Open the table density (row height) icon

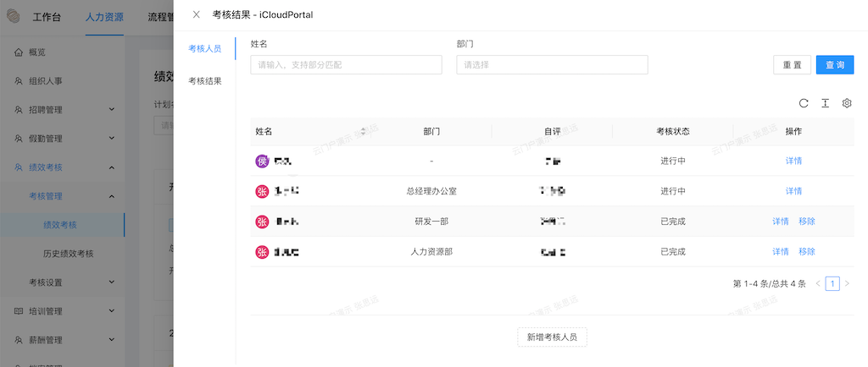pyautogui.click(x=826, y=103)
